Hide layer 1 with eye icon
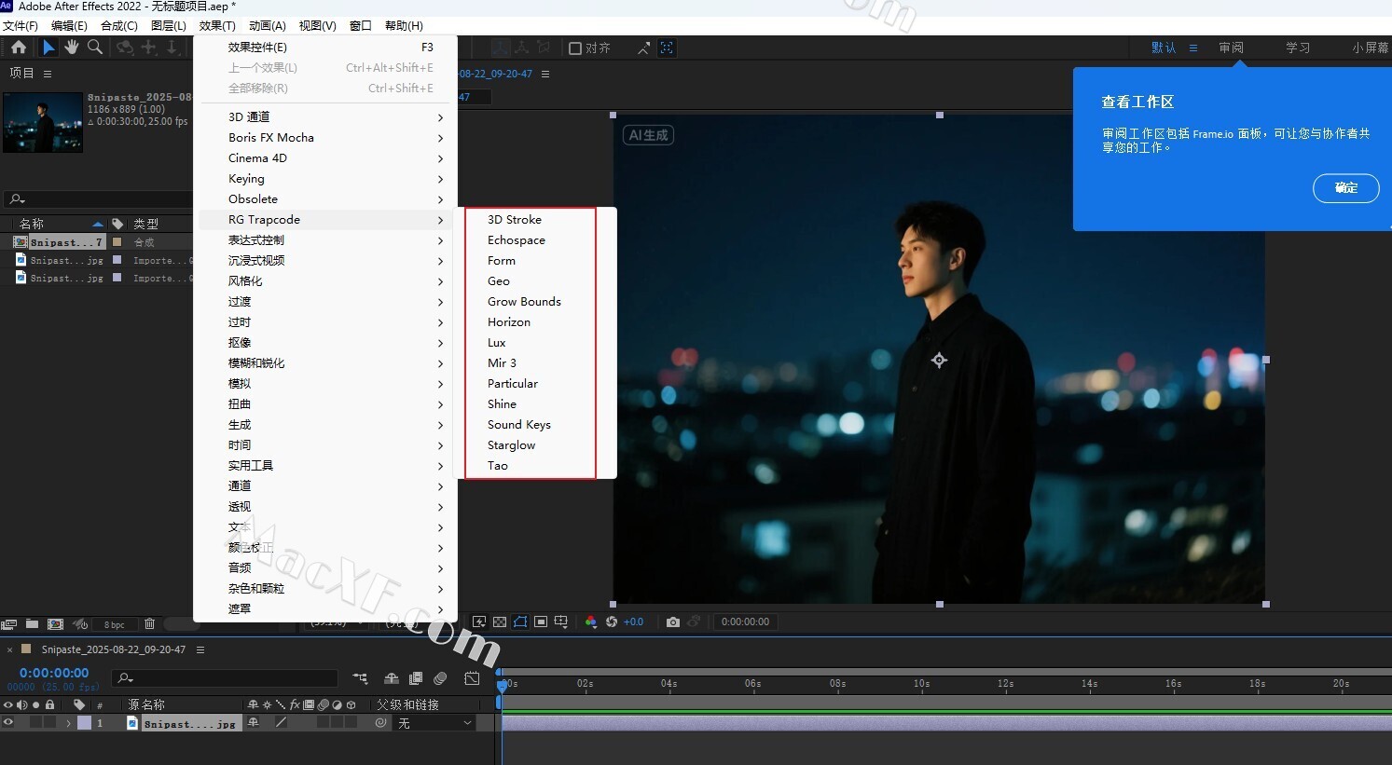The height and width of the screenshot is (765, 1392). click(x=8, y=722)
